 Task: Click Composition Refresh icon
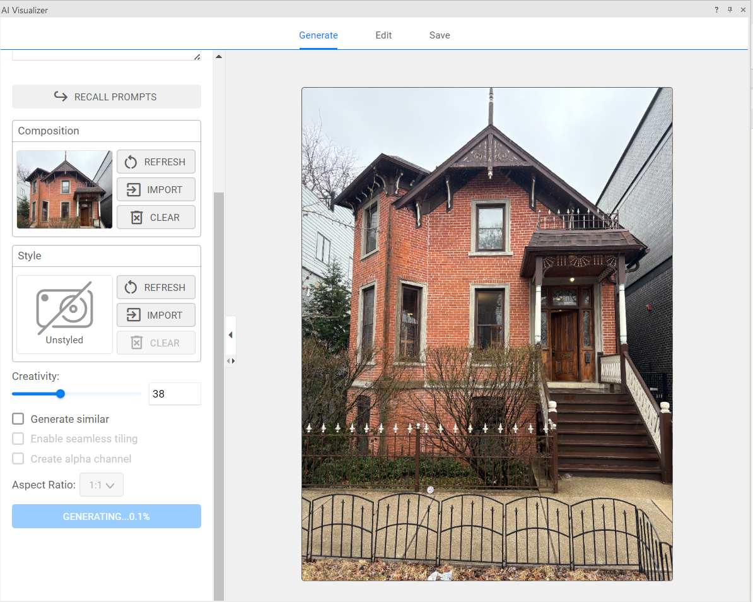pyautogui.click(x=131, y=162)
